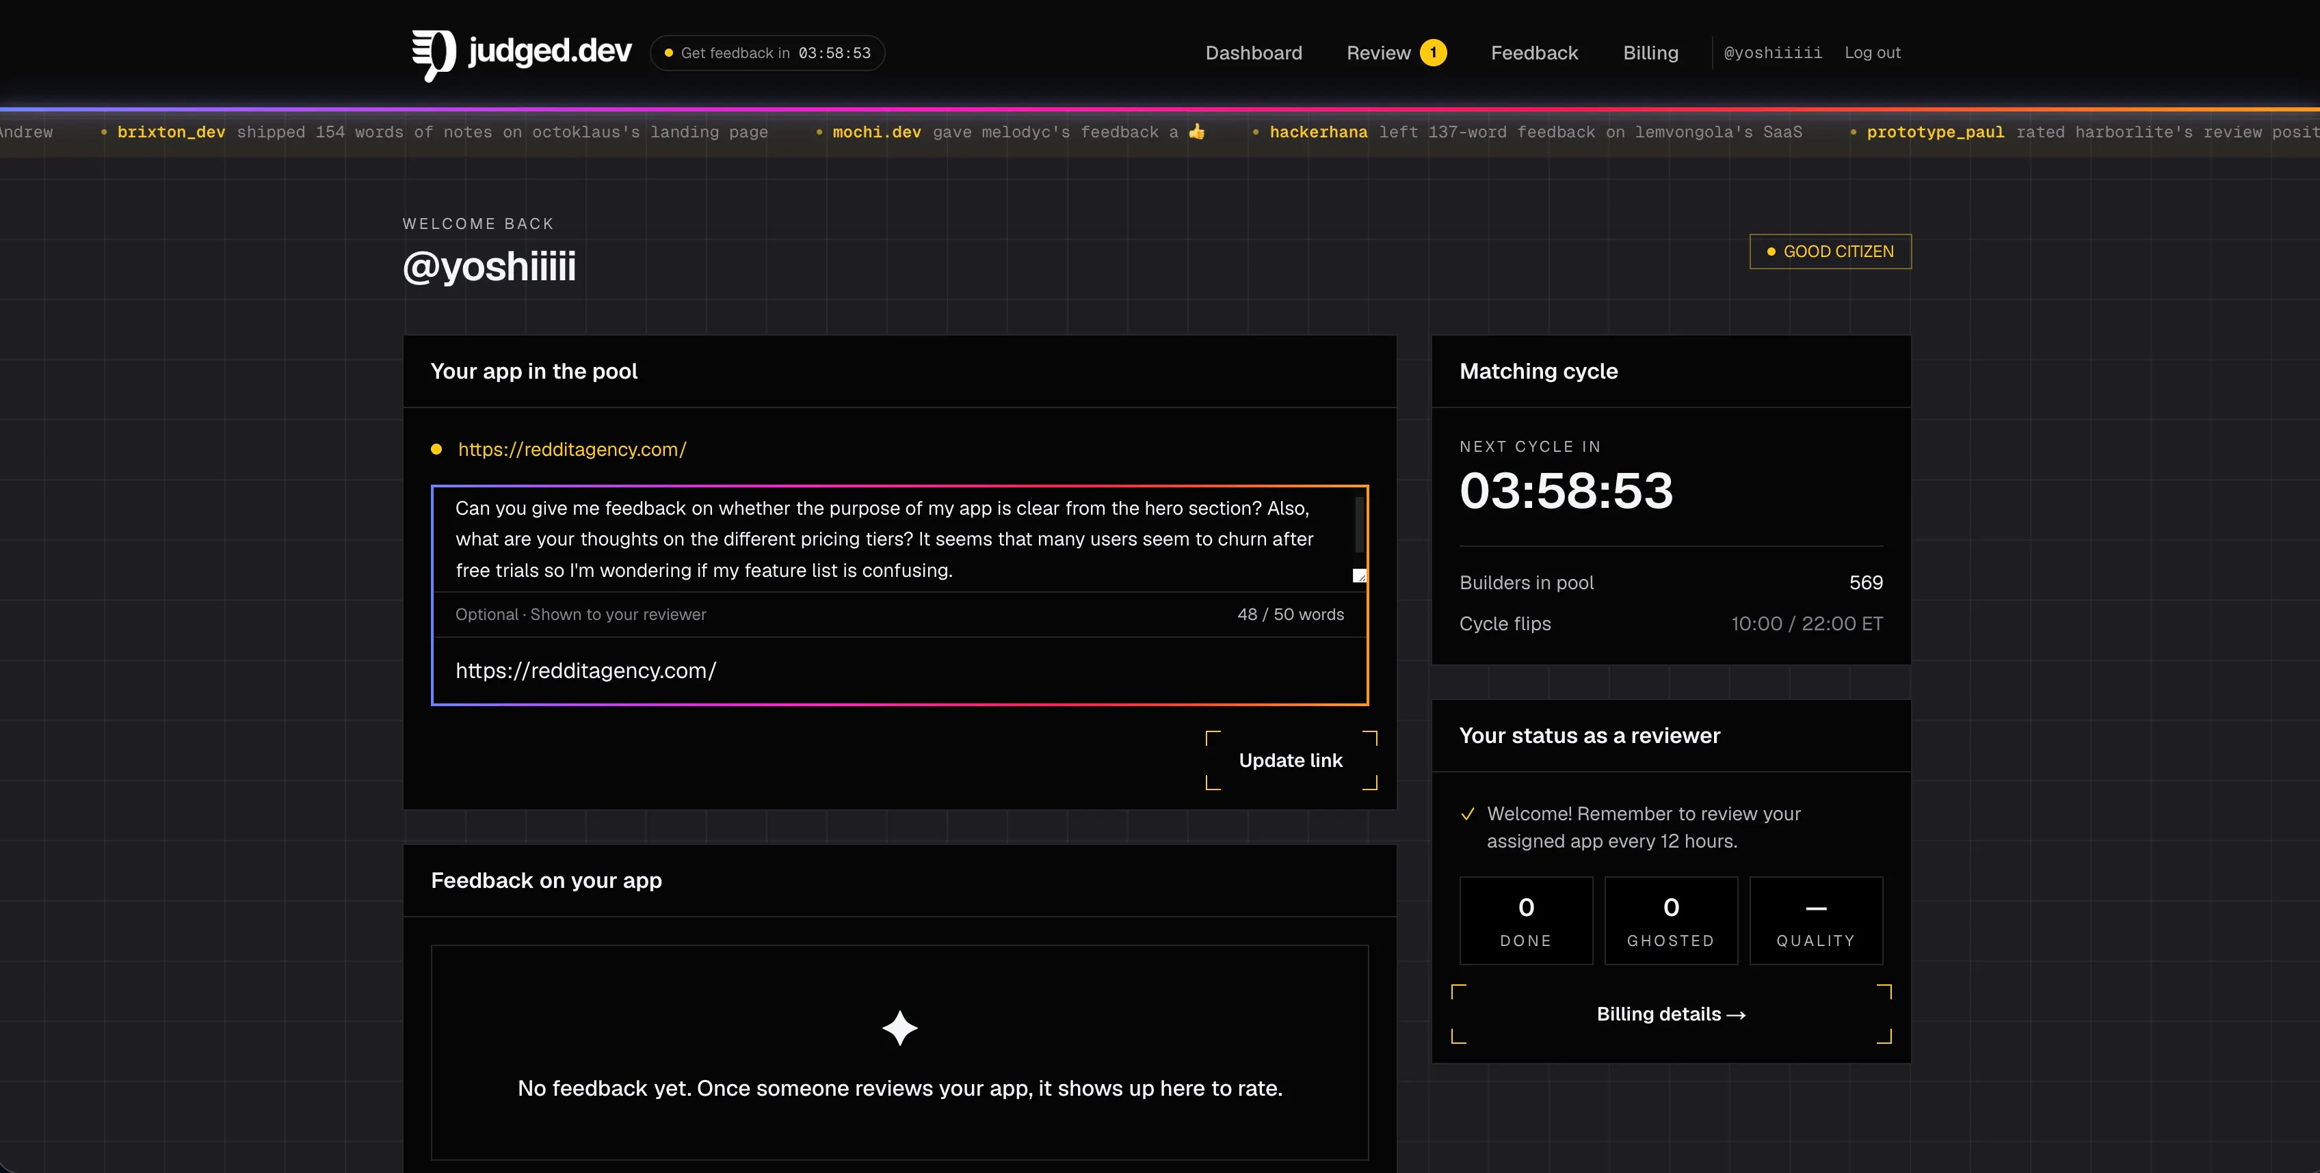Viewport: 2320px width, 1173px height.
Task: Click hackerhana username in the ticker
Action: click(x=1319, y=133)
